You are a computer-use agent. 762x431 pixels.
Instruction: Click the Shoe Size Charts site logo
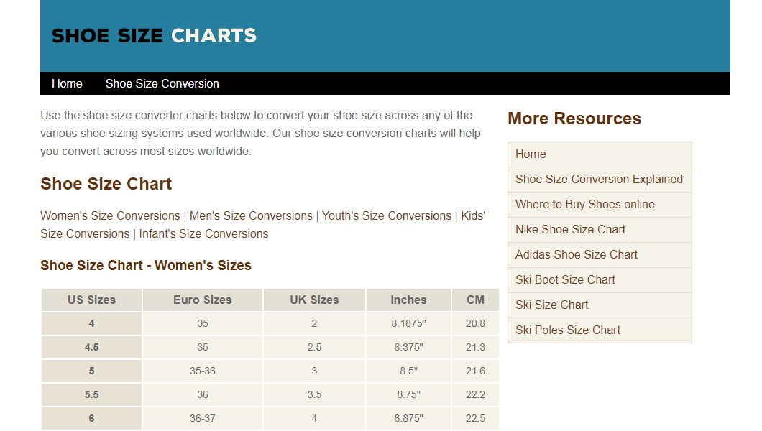[154, 35]
